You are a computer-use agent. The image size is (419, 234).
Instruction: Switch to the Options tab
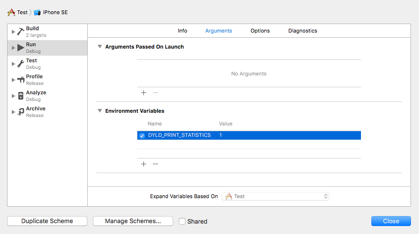(260, 31)
